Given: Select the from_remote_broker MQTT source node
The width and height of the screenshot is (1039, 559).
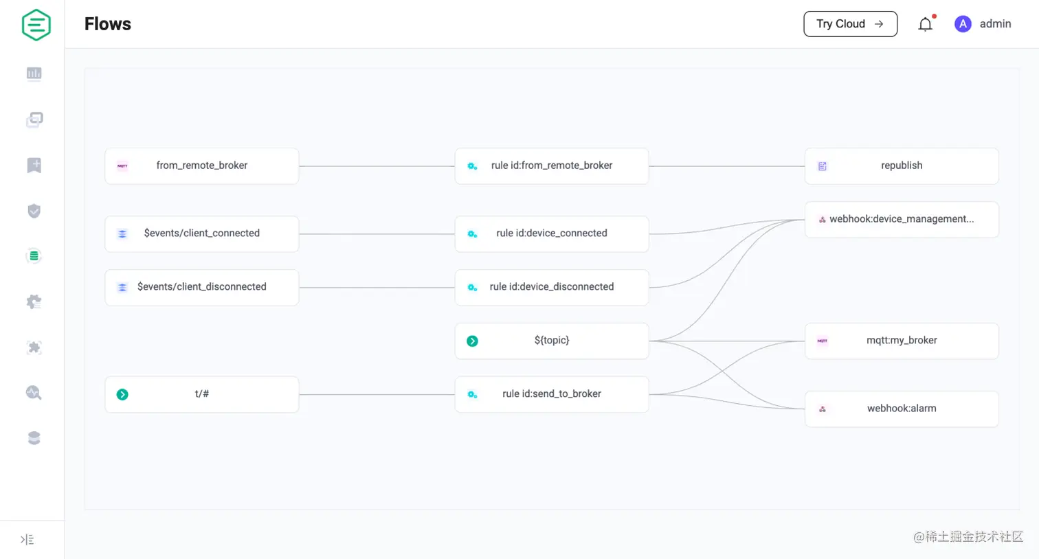Looking at the screenshot, I should click(201, 166).
